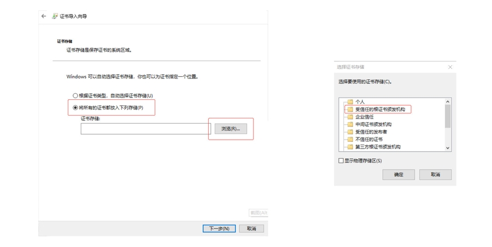
Task: Click the 中间证书颁发机构 folder icon
Action: (x=350, y=124)
